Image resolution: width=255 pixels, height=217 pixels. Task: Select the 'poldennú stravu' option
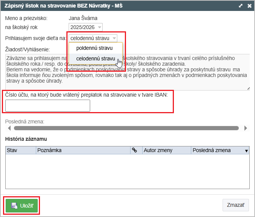pyautogui.click(x=94, y=48)
